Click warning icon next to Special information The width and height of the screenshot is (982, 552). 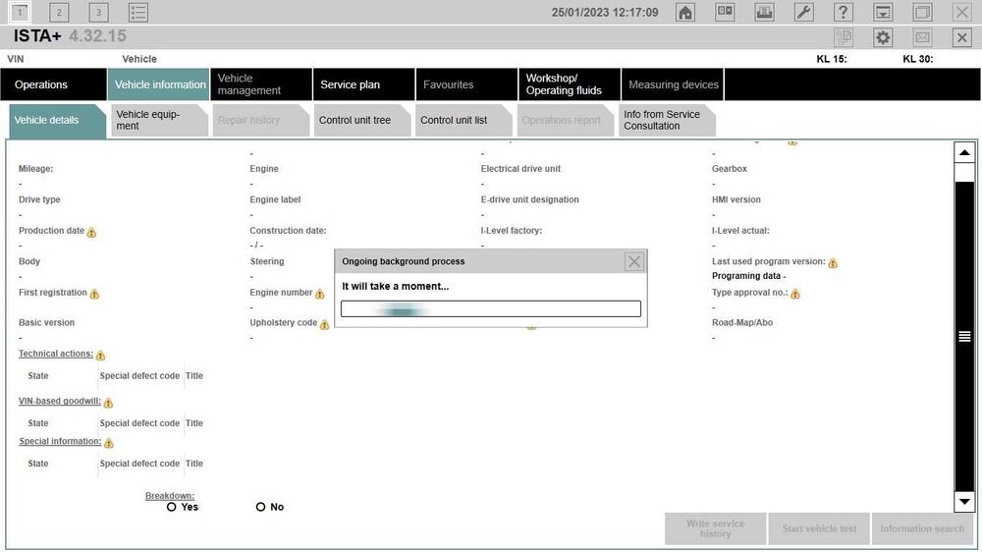coord(109,444)
